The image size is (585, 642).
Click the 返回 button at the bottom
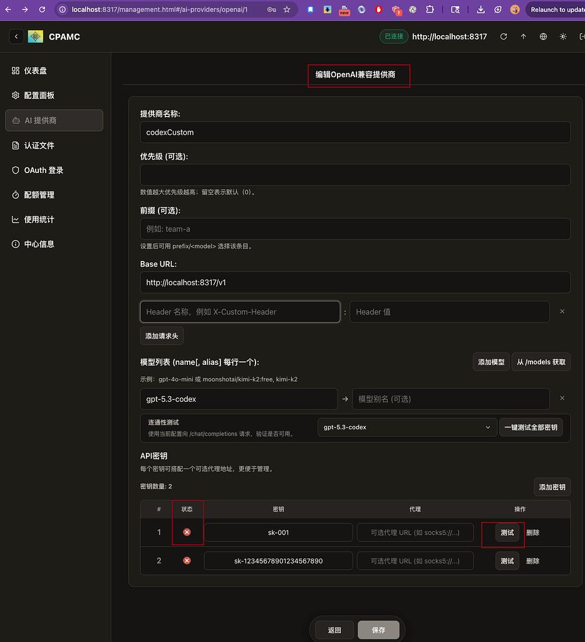click(334, 630)
